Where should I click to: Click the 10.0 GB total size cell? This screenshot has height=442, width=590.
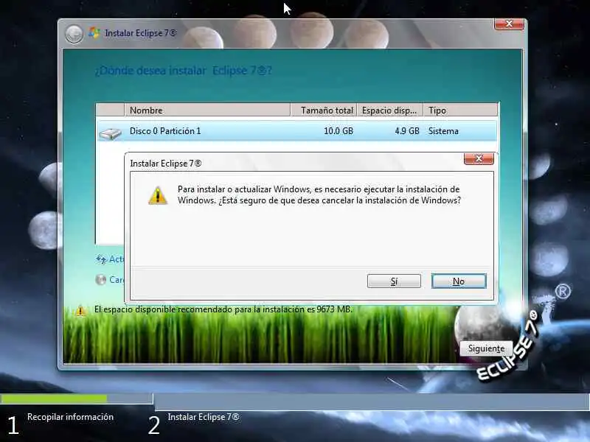coord(339,131)
